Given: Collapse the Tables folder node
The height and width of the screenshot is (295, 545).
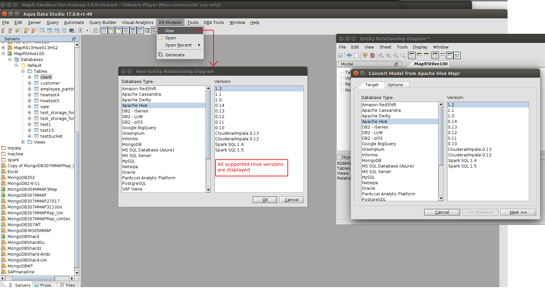Looking at the screenshot, I should click(x=23, y=71).
